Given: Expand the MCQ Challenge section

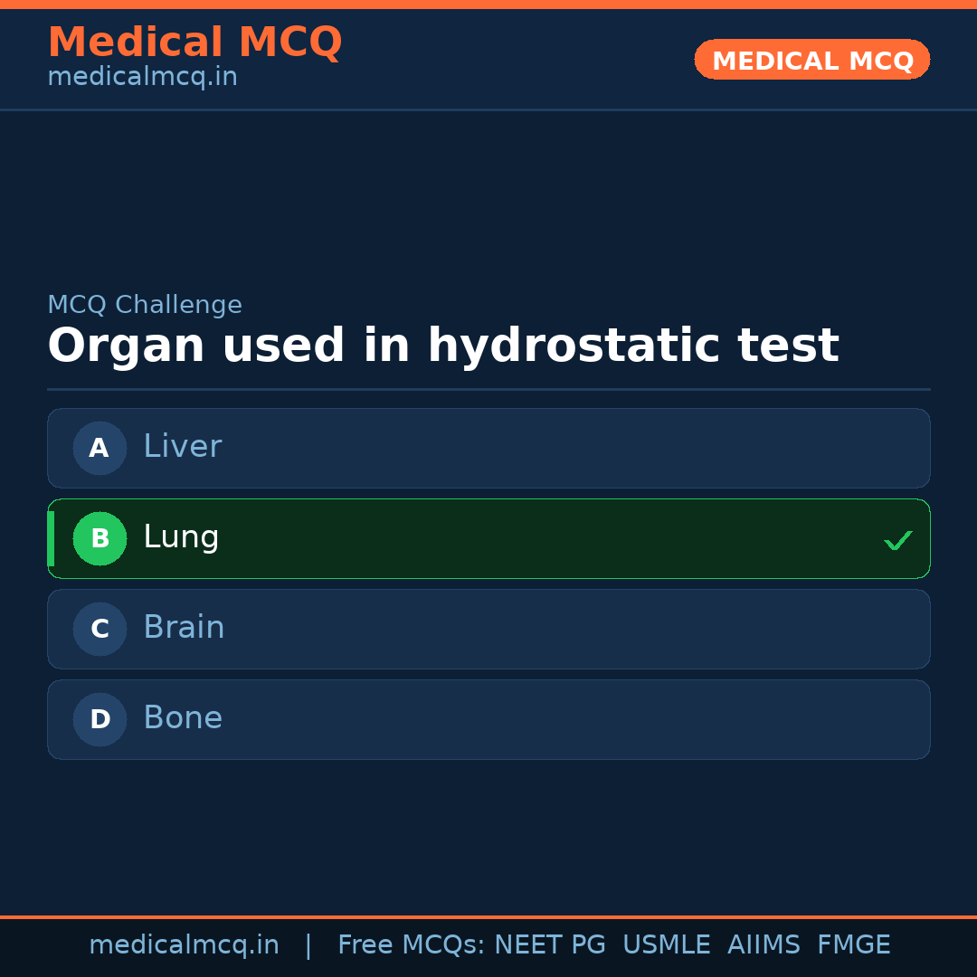Looking at the screenshot, I should tap(145, 304).
